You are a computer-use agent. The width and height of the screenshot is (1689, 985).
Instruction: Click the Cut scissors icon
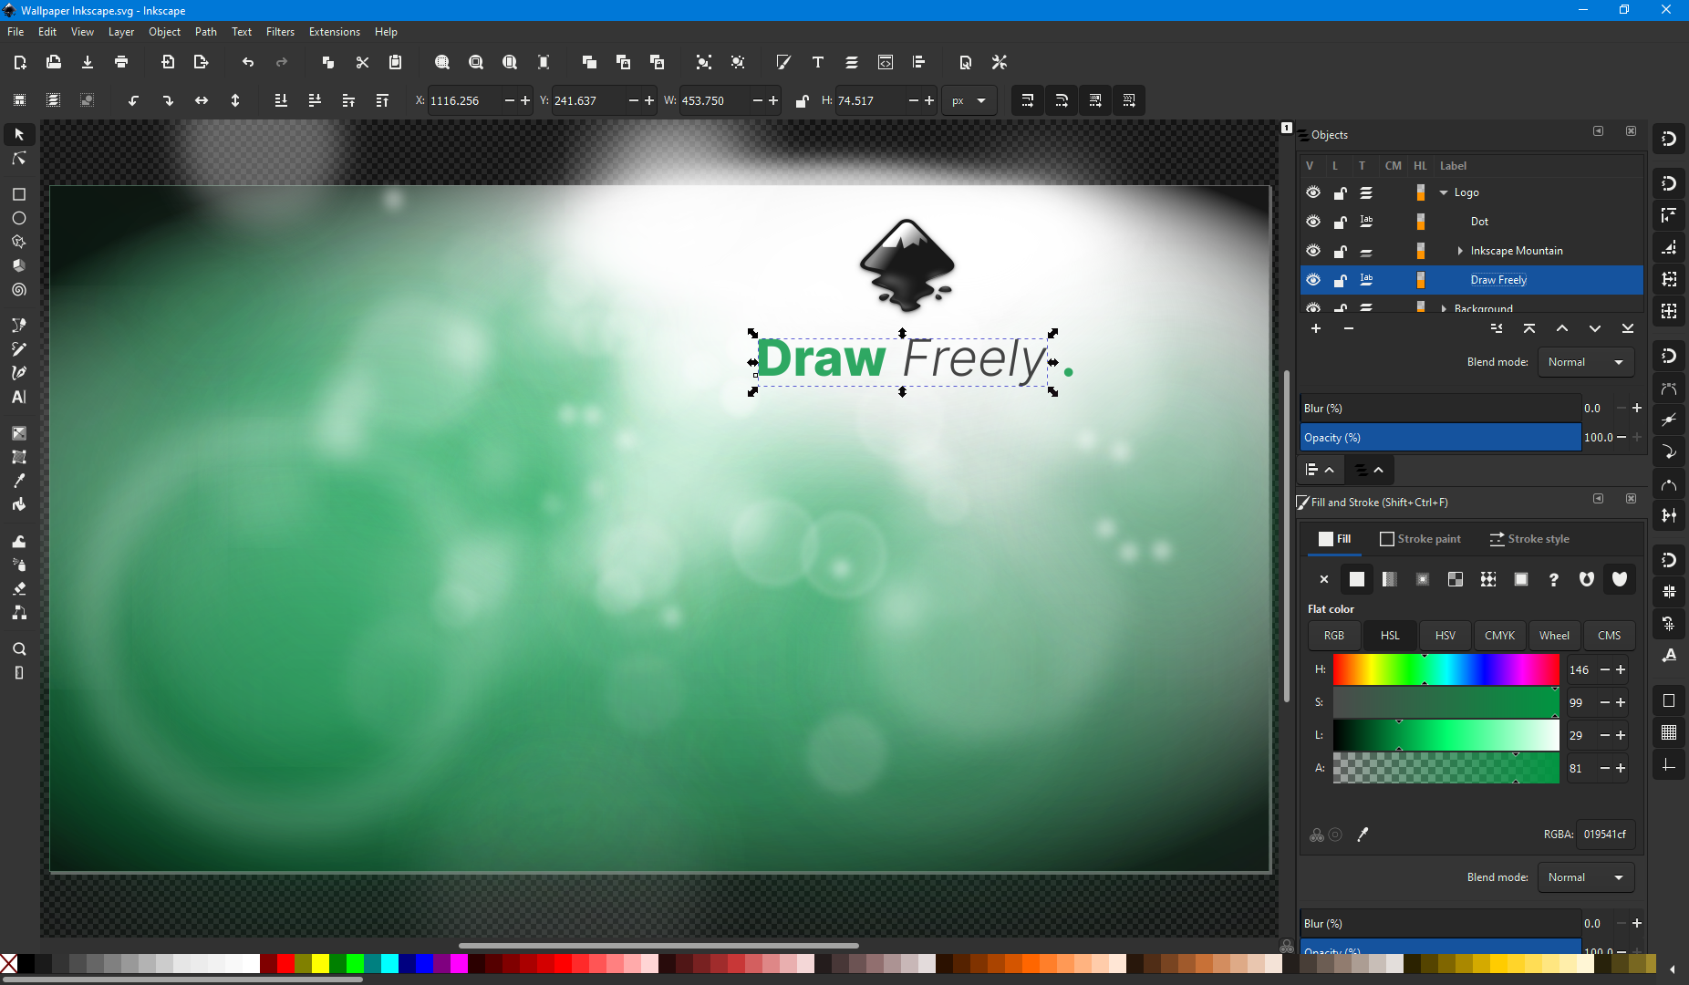[362, 62]
